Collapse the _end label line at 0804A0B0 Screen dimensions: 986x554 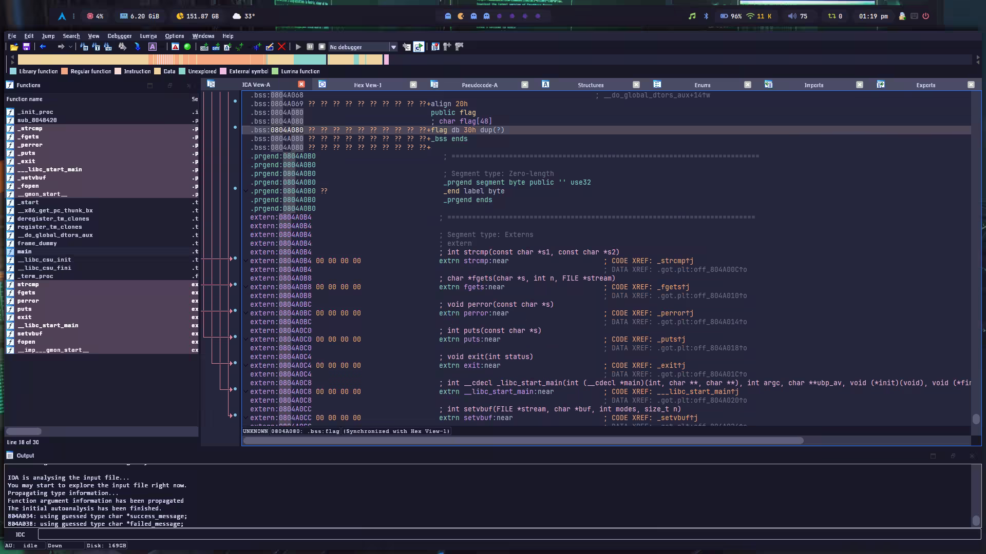(x=246, y=191)
